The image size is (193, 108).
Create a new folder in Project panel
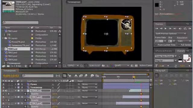[x=8, y=66]
